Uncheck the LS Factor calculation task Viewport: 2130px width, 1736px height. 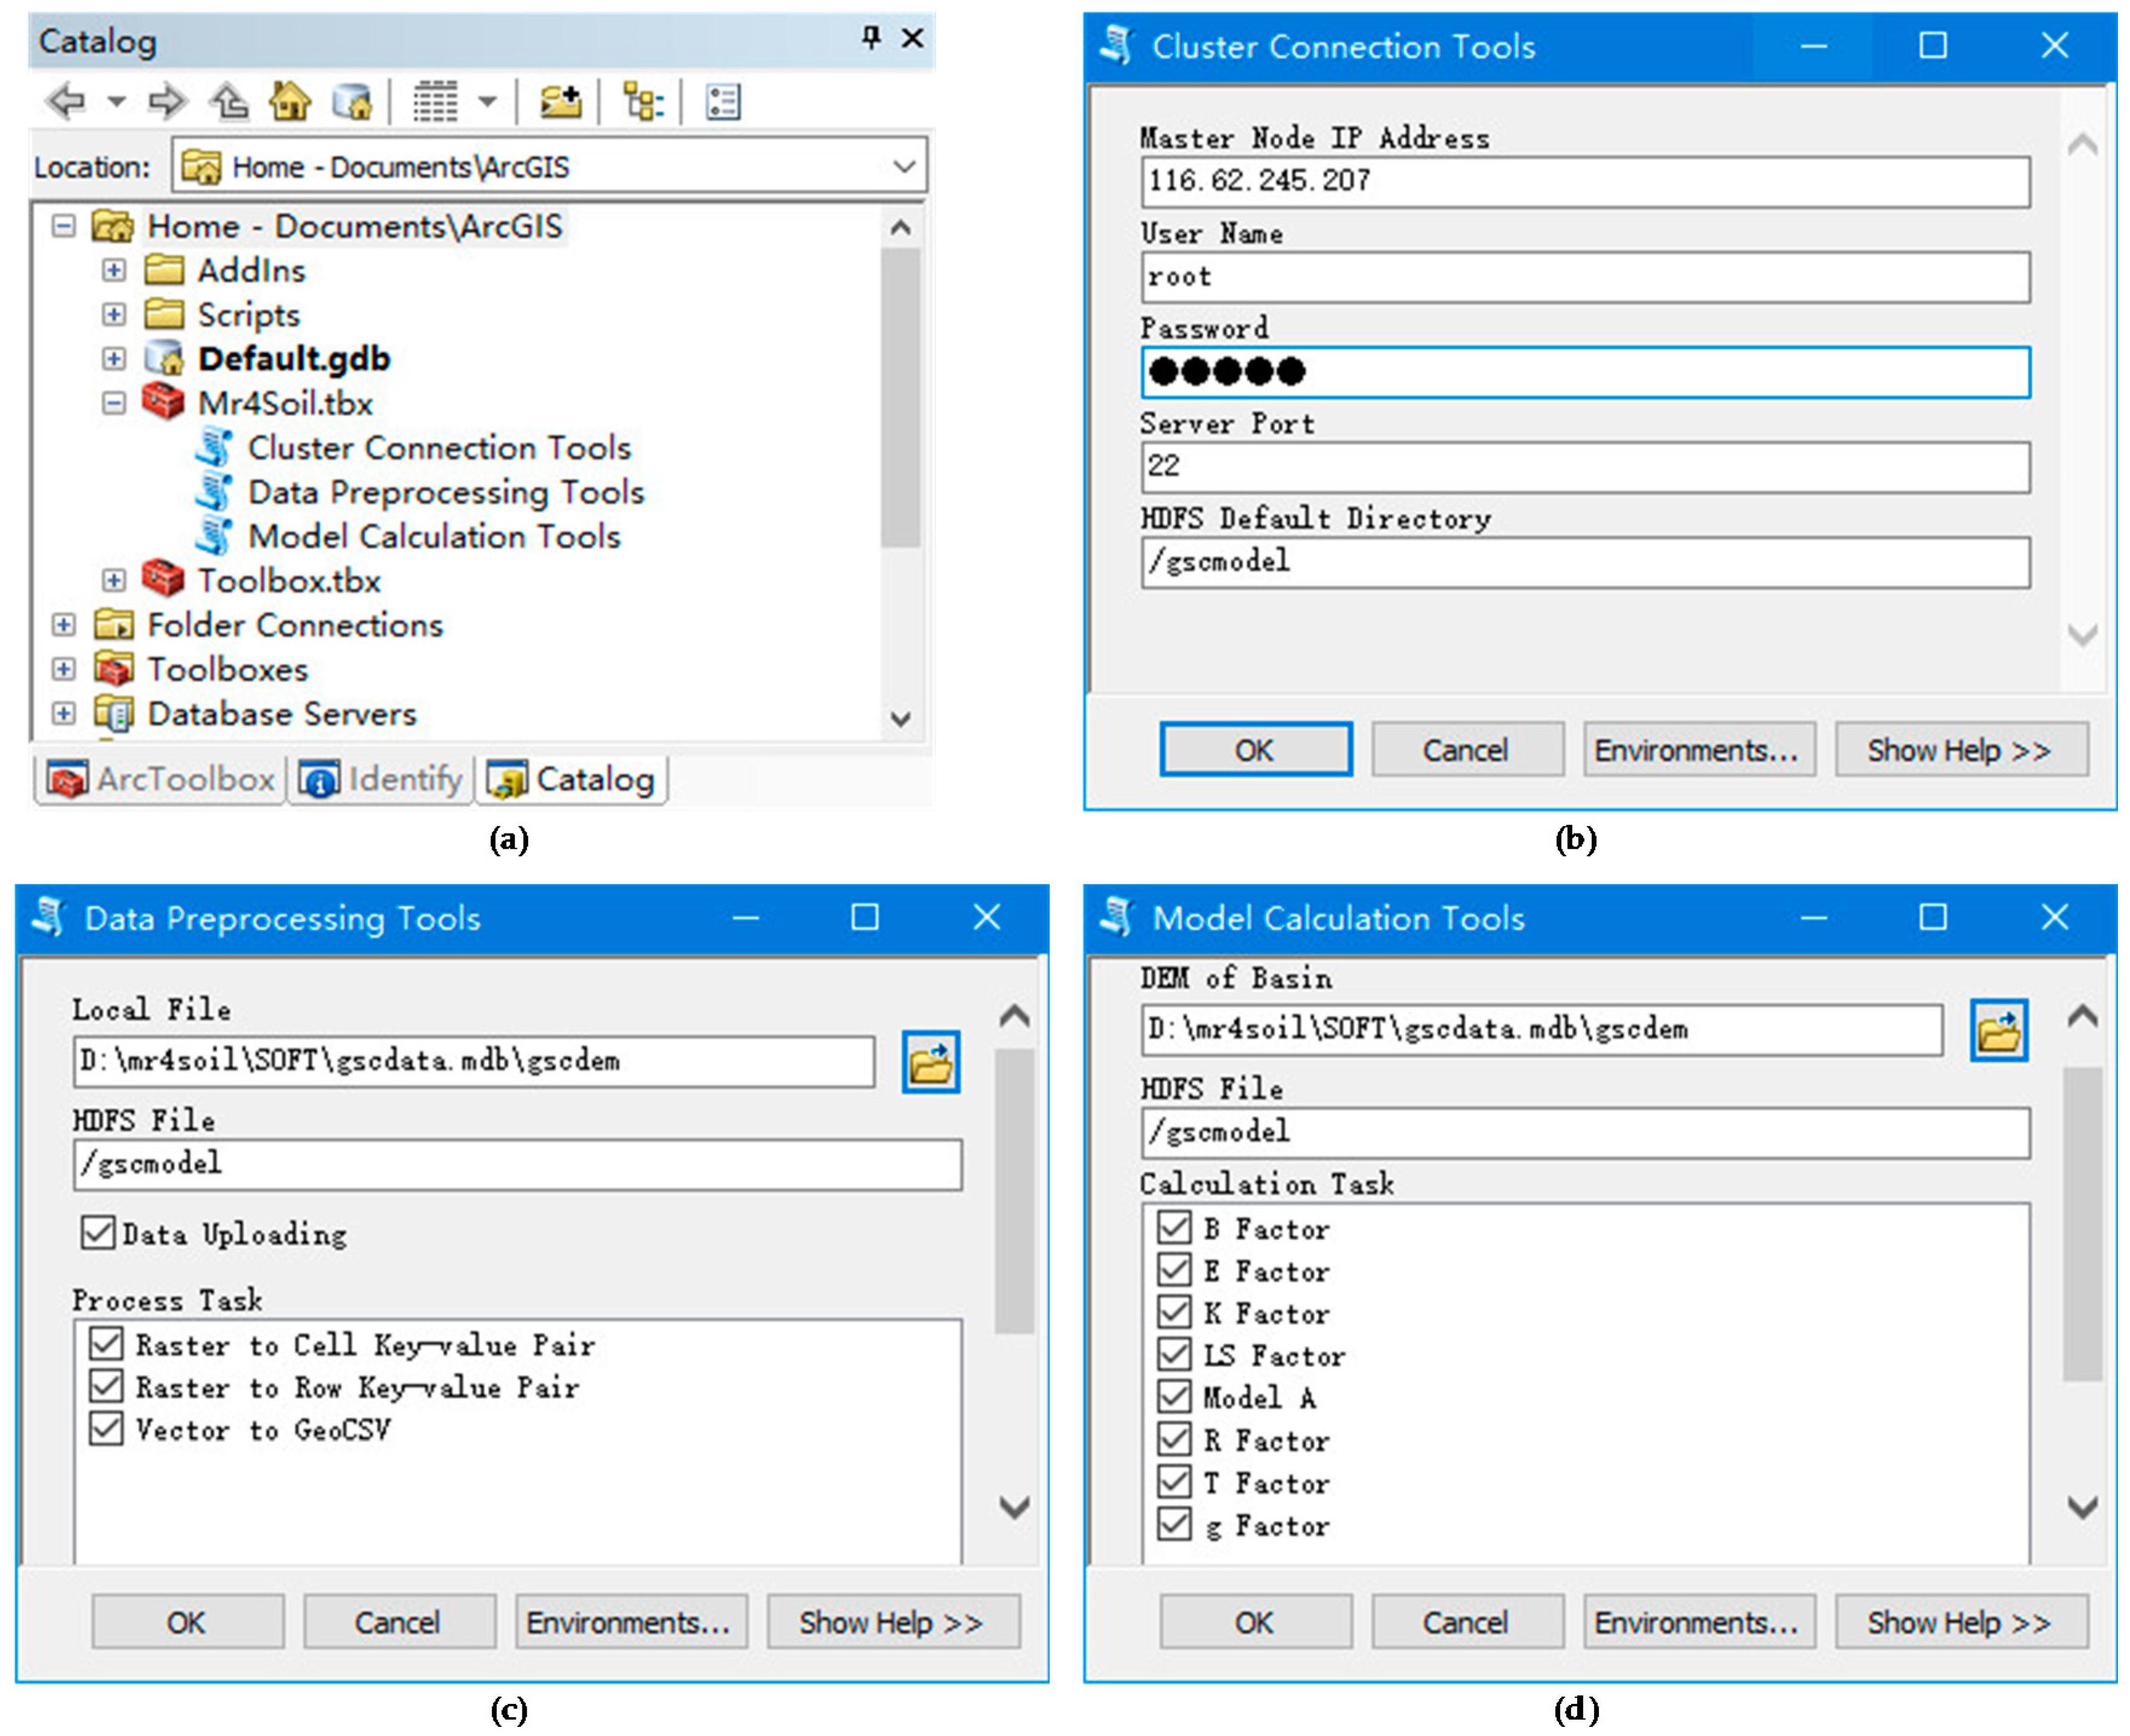pos(1173,1354)
